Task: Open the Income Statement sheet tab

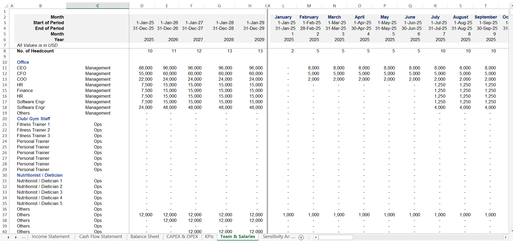Action: coord(50,237)
